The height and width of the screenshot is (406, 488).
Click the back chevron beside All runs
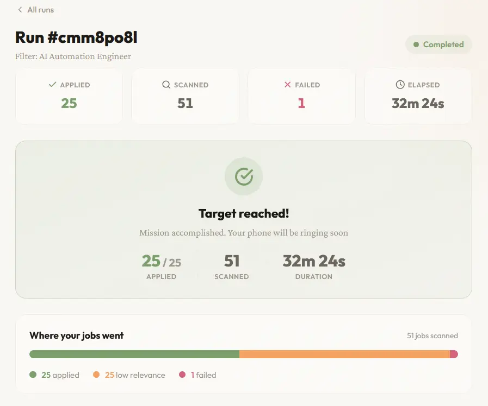pyautogui.click(x=20, y=10)
